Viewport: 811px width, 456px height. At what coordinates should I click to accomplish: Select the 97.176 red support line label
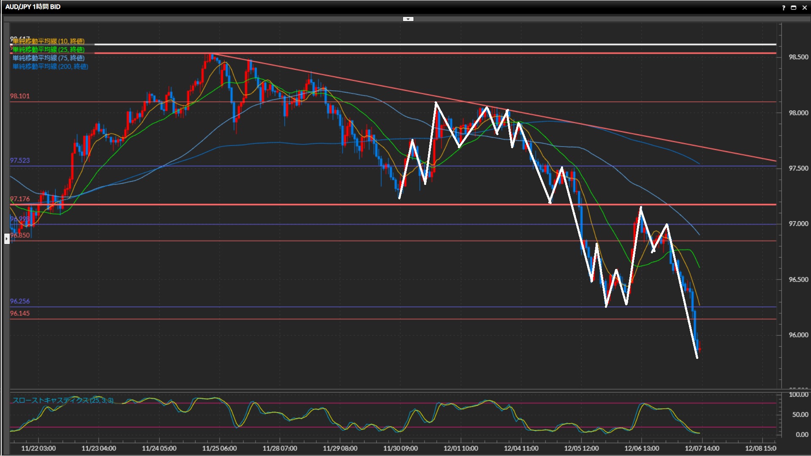click(x=20, y=199)
